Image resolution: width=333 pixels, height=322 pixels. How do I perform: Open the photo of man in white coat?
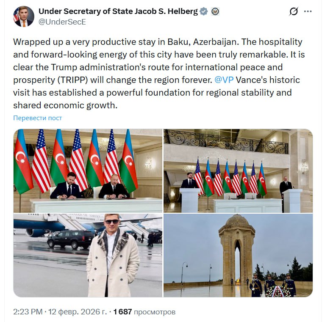coord(88,255)
